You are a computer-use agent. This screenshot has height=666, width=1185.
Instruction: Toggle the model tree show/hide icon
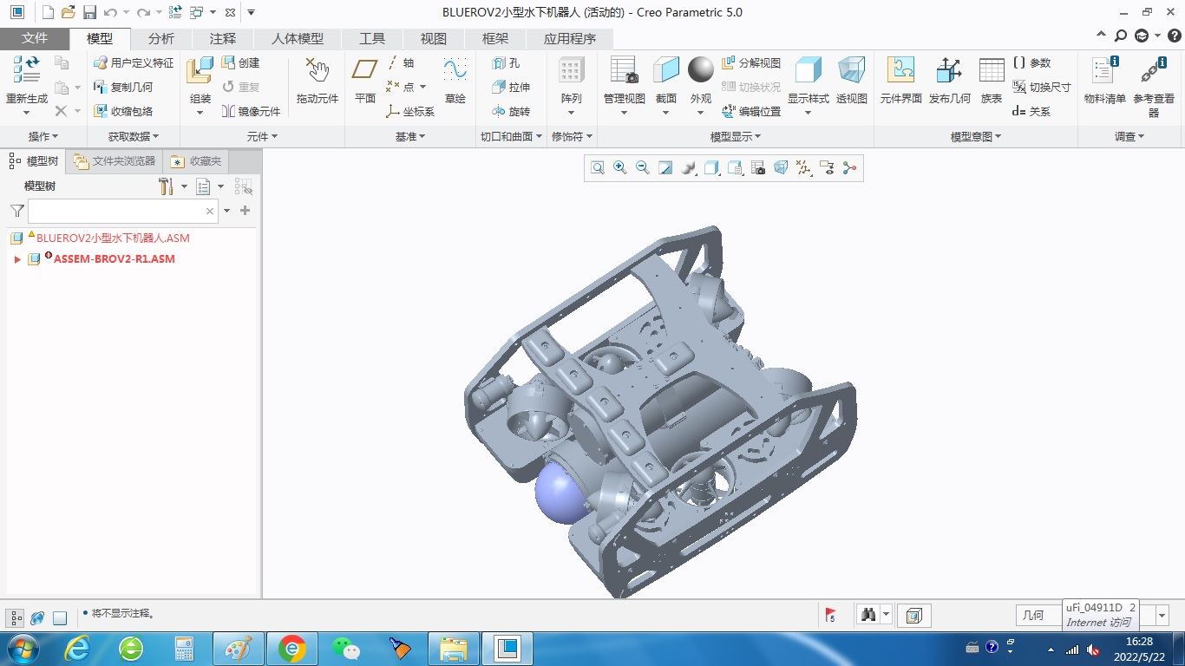16,617
